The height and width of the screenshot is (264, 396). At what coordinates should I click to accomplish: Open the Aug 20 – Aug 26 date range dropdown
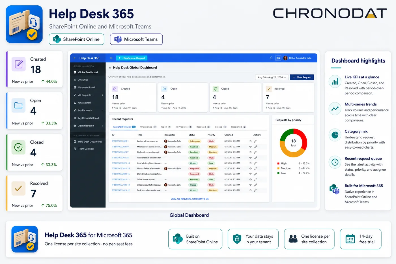[x=272, y=77]
